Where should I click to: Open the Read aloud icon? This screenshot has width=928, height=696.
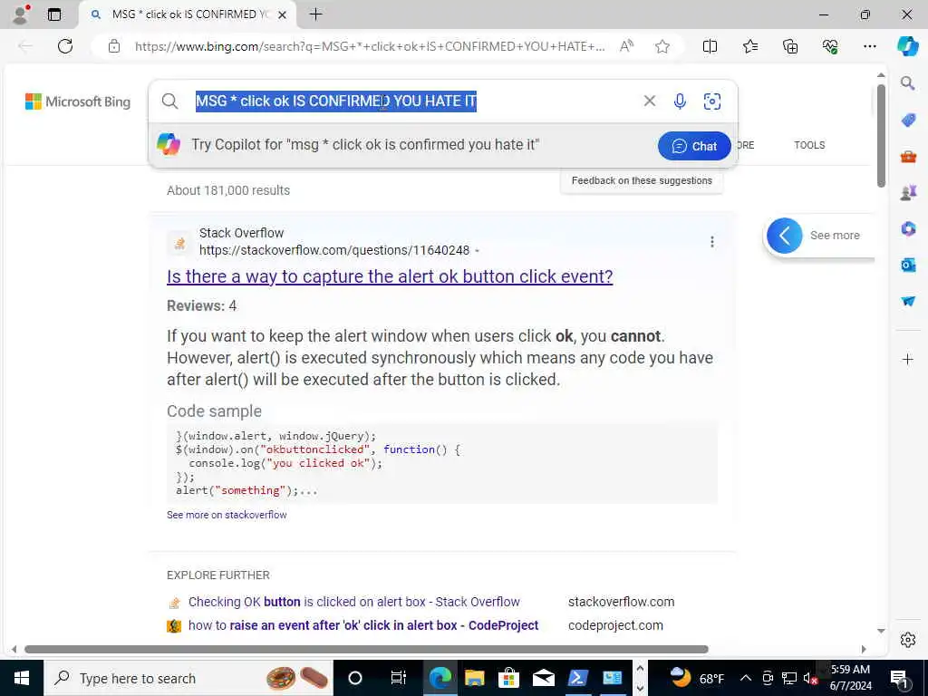[627, 46]
